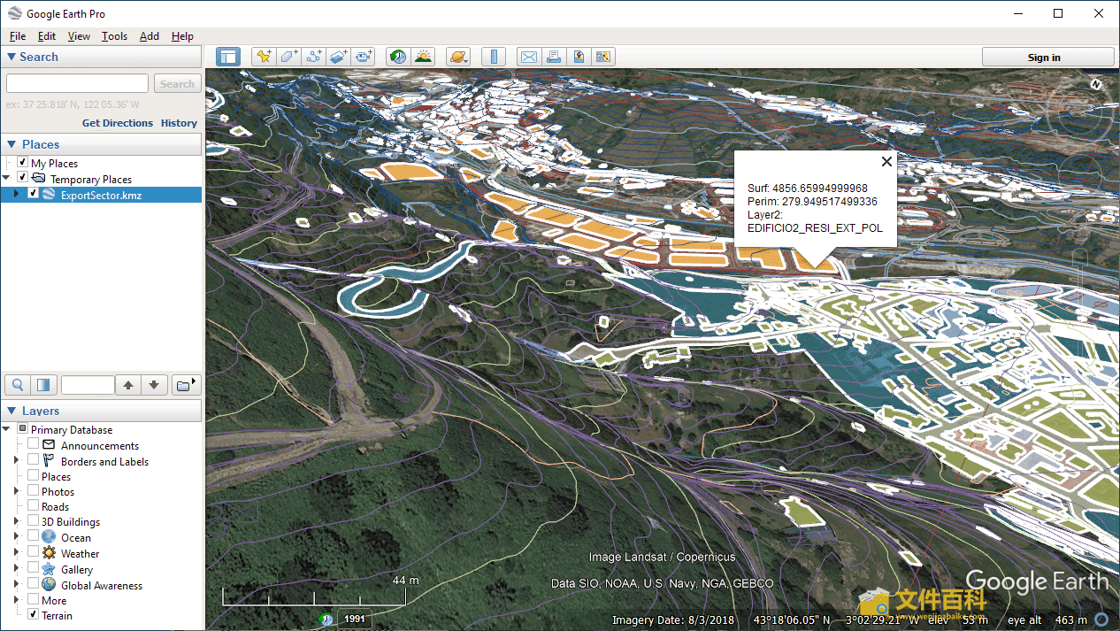Screen dimensions: 1120x631
Task: Click the Gallery layer star icon
Action: (49, 569)
